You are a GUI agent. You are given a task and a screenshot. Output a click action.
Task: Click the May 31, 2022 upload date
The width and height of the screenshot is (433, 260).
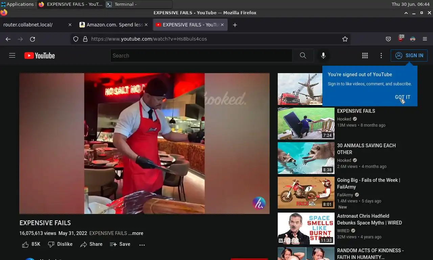(73, 233)
